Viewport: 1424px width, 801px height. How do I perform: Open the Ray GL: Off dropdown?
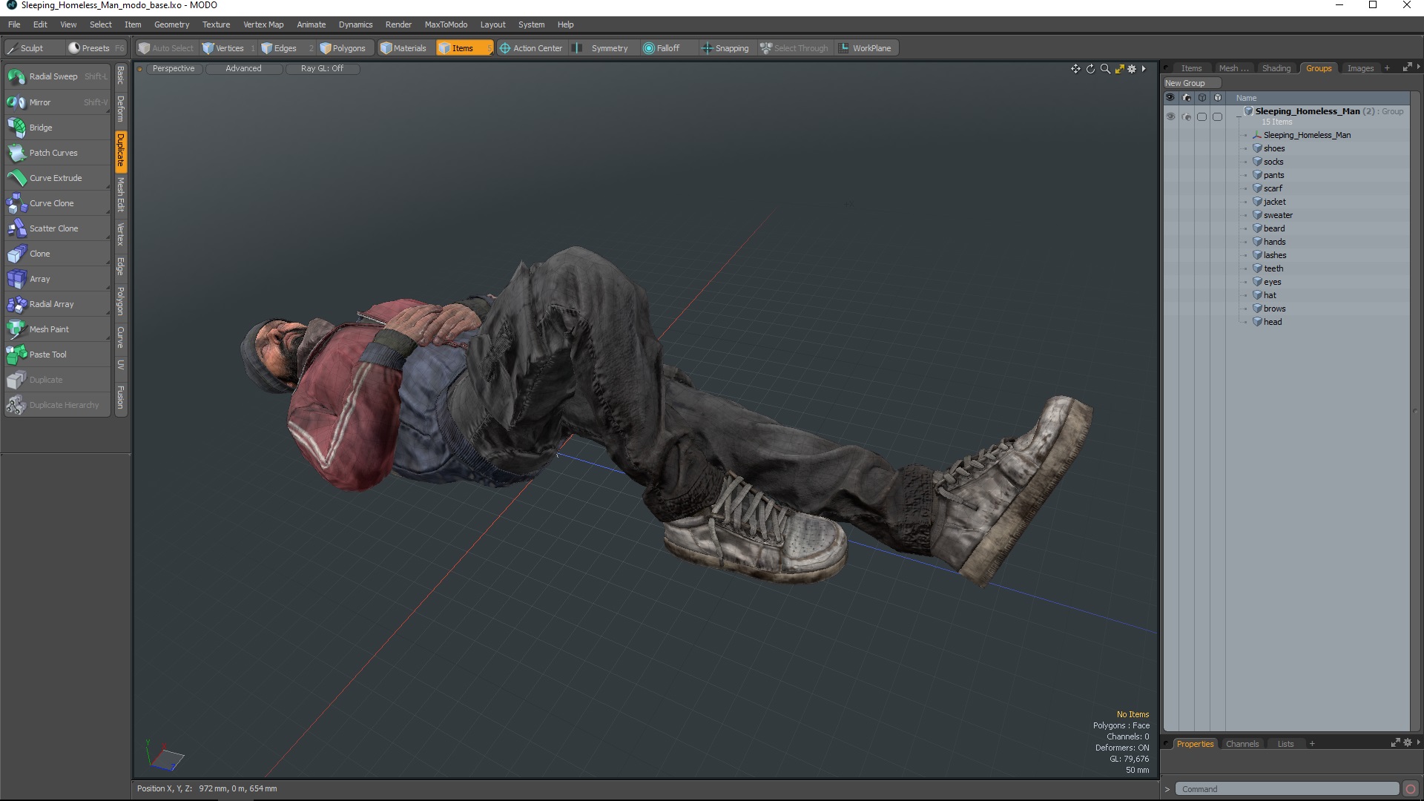322,69
